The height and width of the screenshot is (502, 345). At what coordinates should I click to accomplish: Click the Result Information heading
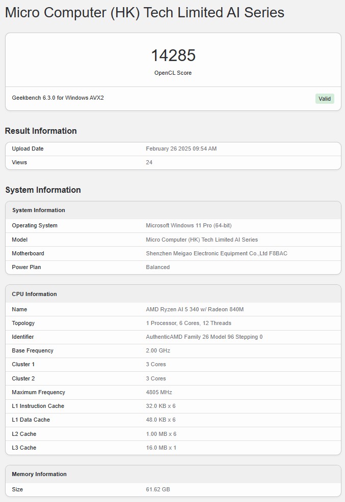click(41, 131)
